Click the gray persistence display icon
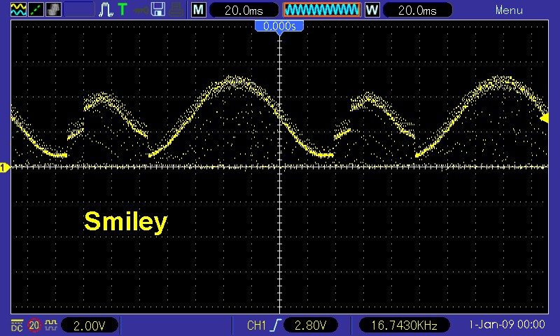The image size is (560, 336). tap(52, 10)
